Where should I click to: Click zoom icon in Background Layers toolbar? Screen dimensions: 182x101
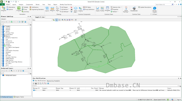pos(12,71)
